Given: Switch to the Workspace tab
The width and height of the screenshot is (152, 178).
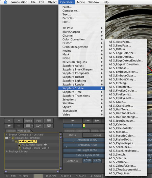Looking at the screenshot, I should tap(24, 131).
